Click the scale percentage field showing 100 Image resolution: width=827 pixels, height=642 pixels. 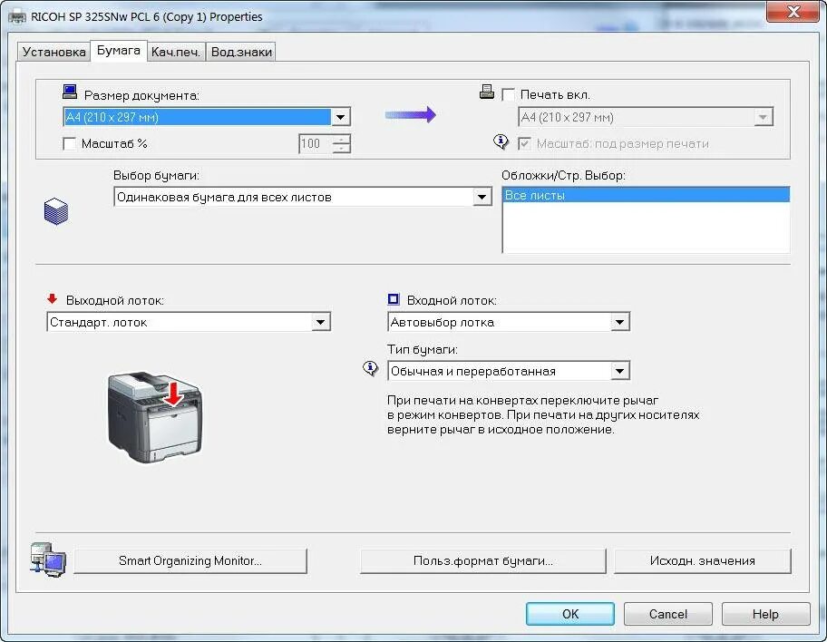click(316, 143)
